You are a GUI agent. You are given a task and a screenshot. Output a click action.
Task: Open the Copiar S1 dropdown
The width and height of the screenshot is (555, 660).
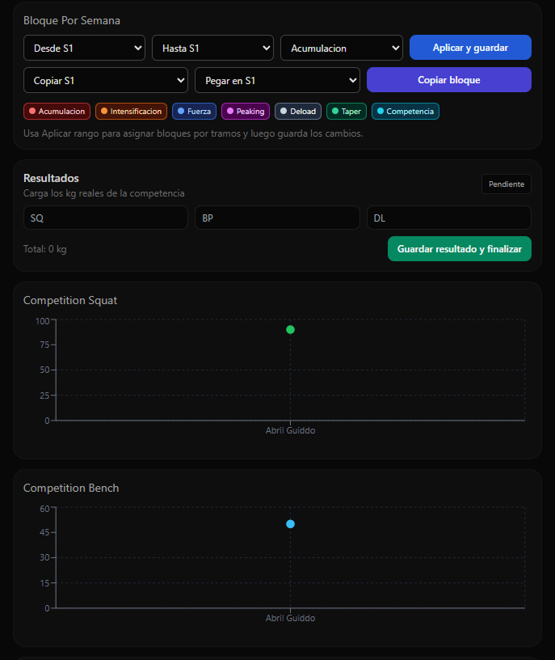[106, 80]
